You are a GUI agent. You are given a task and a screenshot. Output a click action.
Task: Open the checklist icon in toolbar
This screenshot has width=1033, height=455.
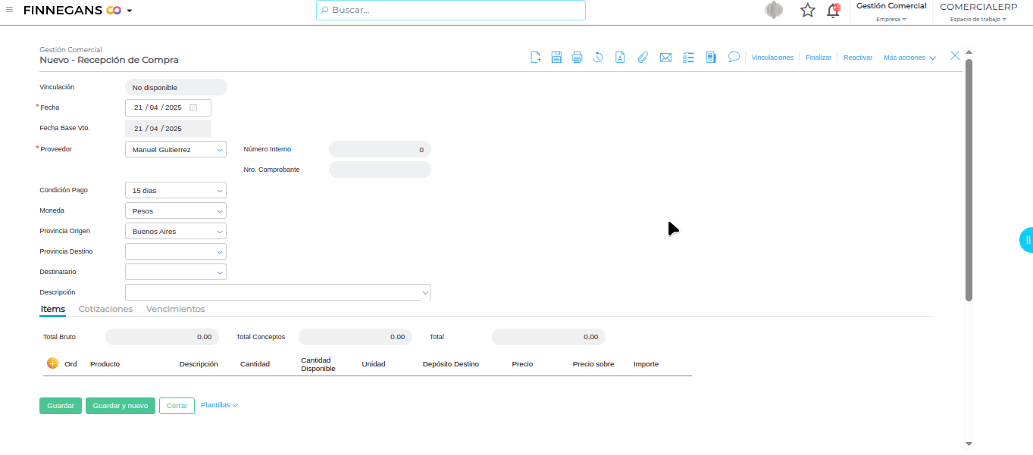tap(688, 58)
